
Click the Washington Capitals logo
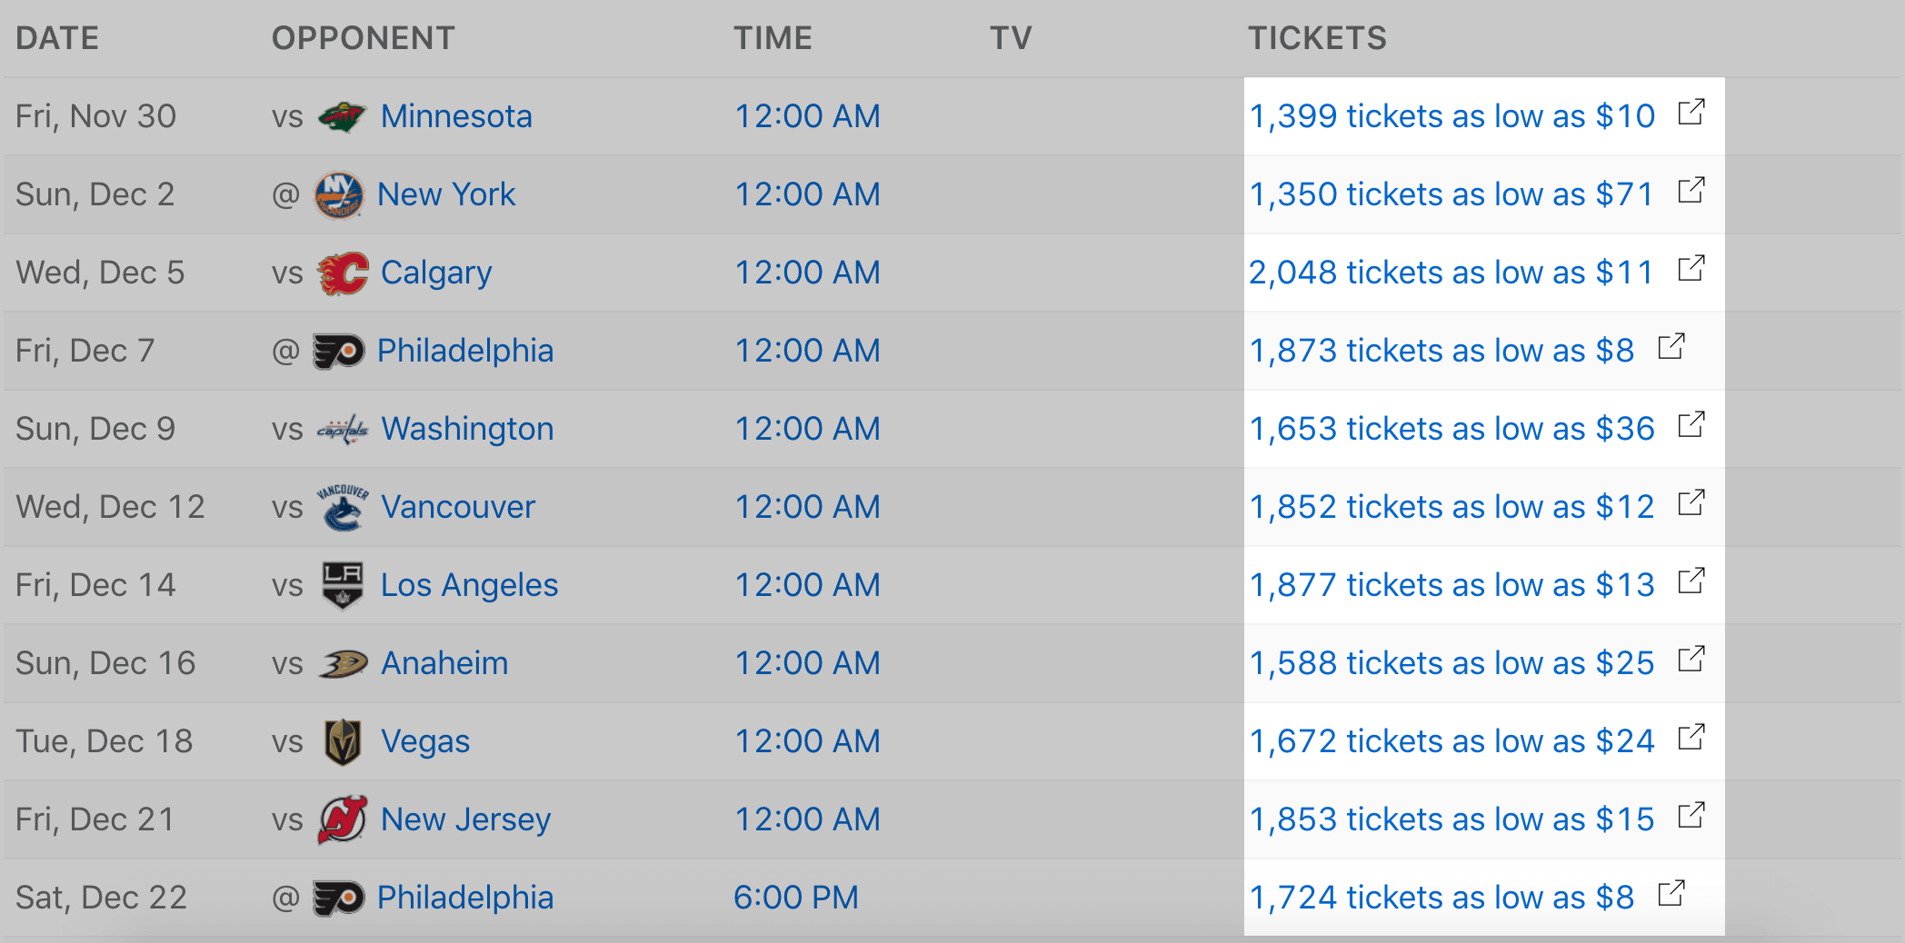(x=343, y=429)
